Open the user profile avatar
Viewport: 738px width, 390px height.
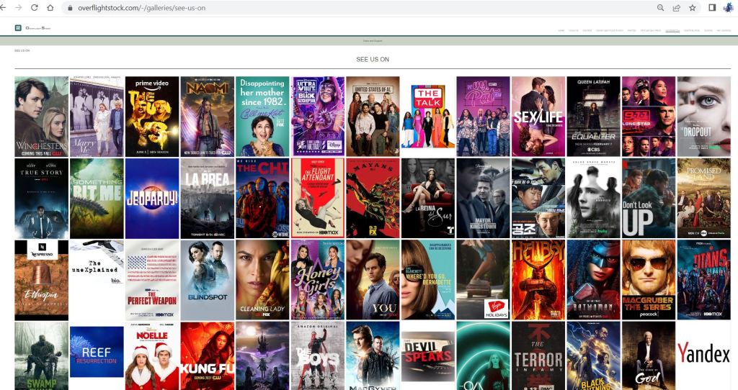(728, 8)
